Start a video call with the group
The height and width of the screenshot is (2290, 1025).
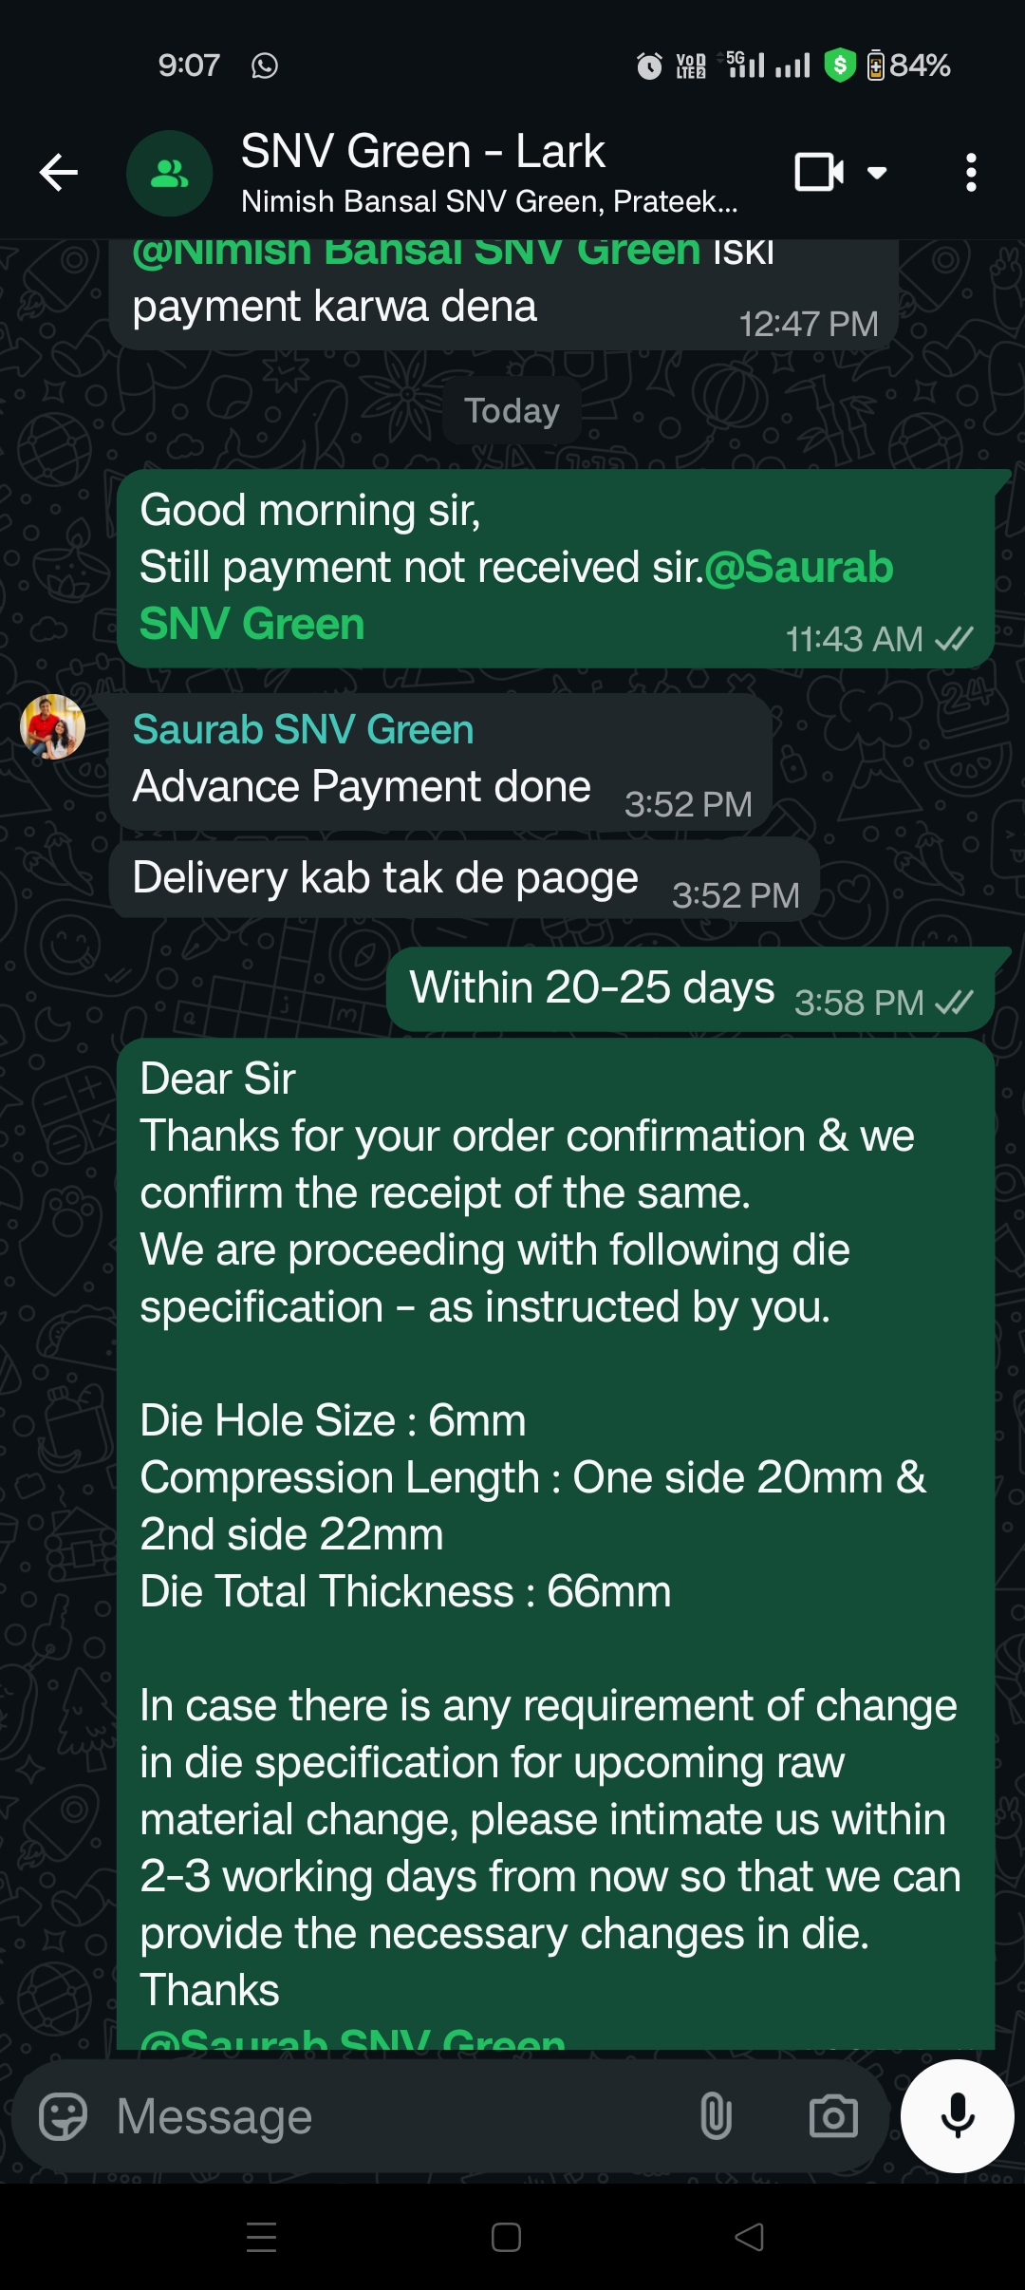pyautogui.click(x=819, y=173)
